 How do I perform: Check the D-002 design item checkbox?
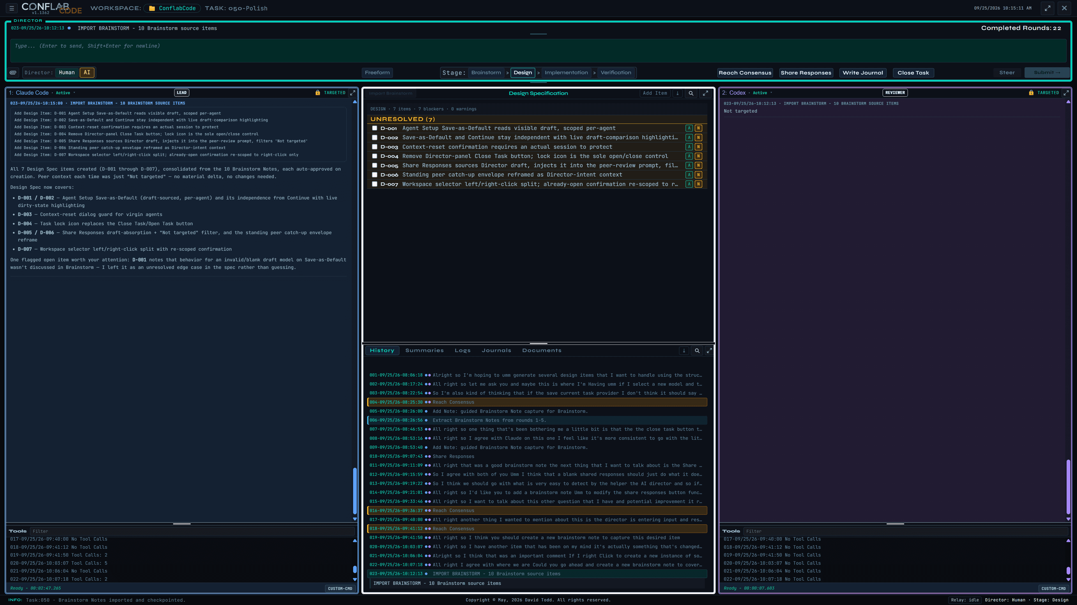(x=375, y=137)
